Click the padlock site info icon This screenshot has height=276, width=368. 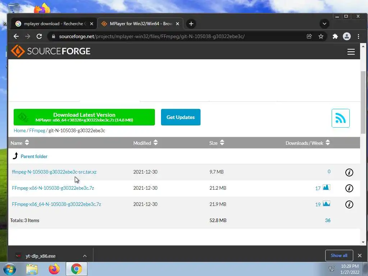click(x=54, y=36)
